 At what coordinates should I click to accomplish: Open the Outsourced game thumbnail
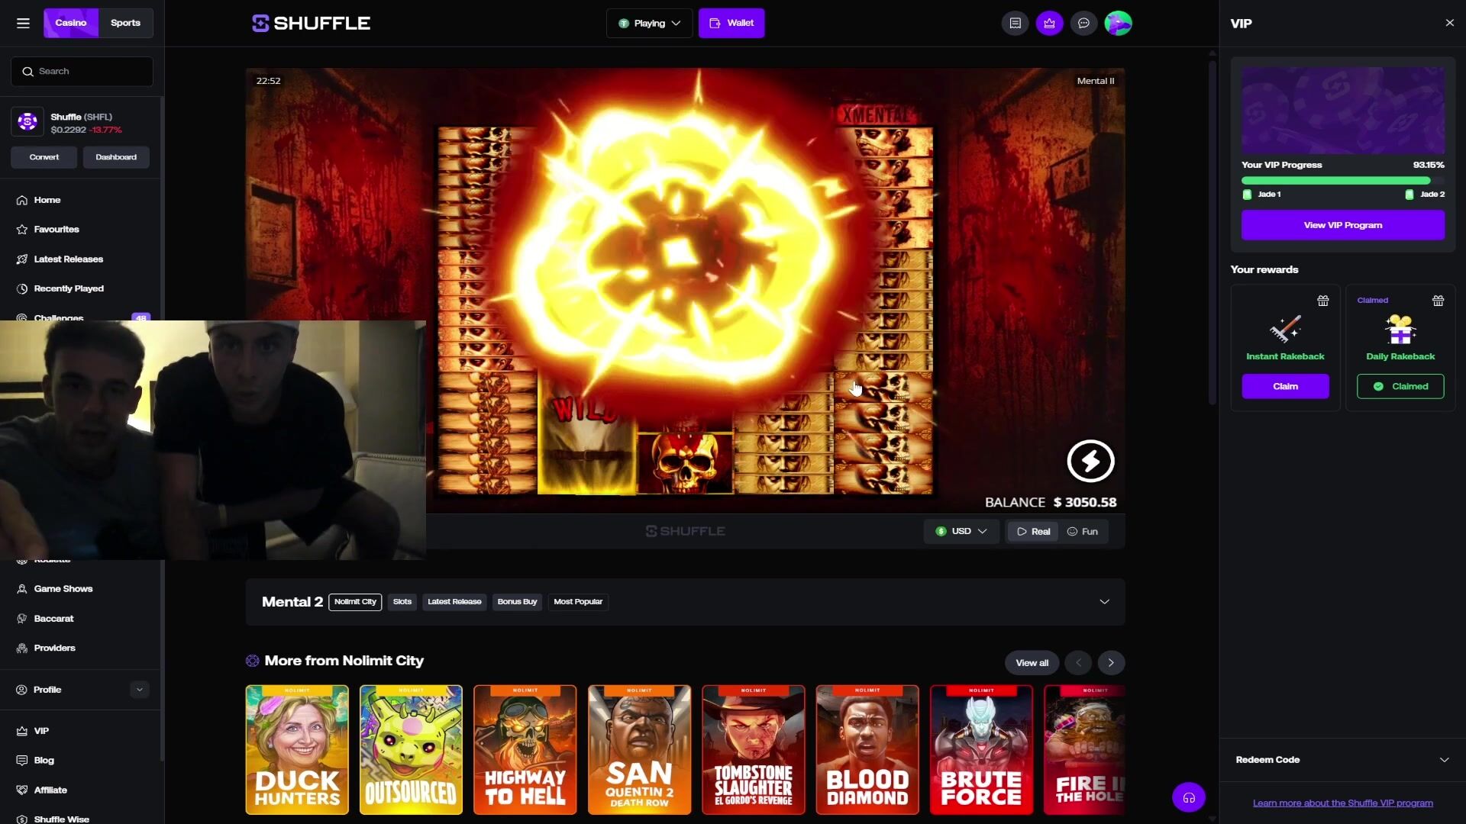411,750
